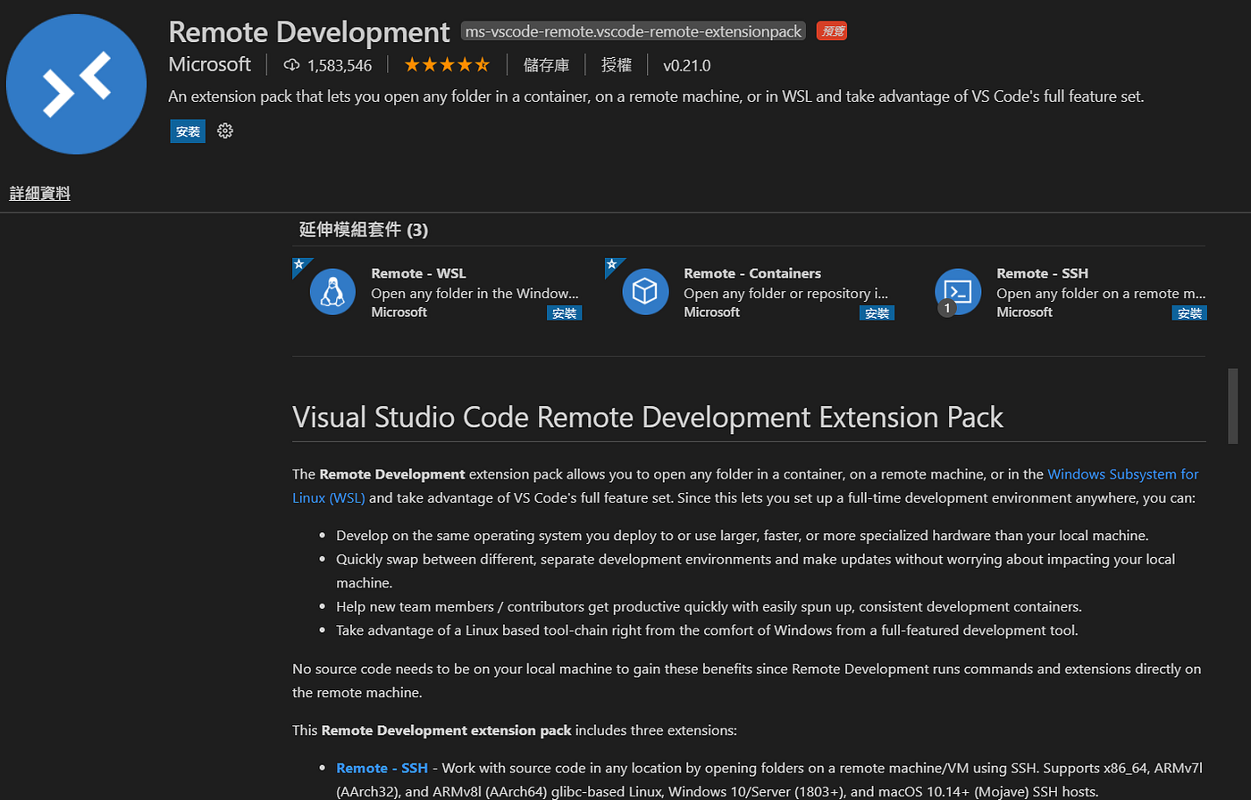Click the Microsoft publisher under Remote - WSL
Image resolution: width=1251 pixels, height=800 pixels.
click(399, 312)
